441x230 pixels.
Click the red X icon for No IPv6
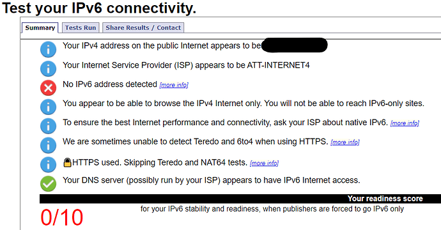[48, 88]
